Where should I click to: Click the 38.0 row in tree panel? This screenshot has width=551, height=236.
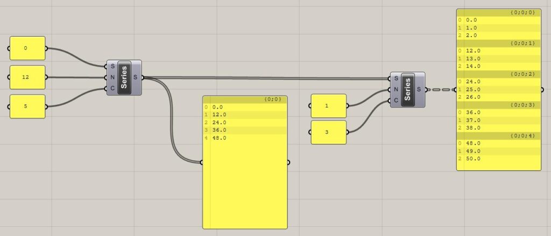point(499,128)
